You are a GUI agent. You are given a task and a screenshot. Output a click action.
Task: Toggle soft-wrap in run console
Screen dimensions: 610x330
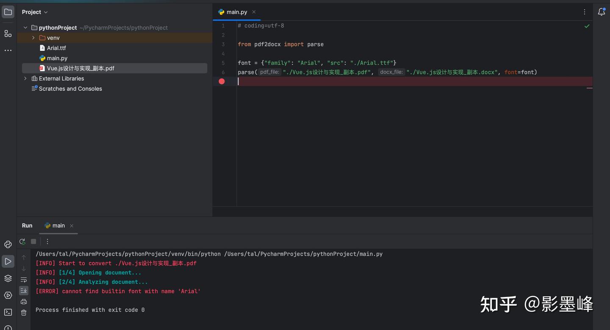(x=24, y=280)
